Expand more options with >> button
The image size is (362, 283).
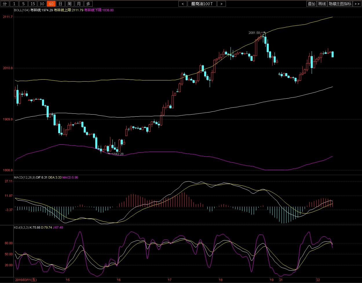[357, 4]
